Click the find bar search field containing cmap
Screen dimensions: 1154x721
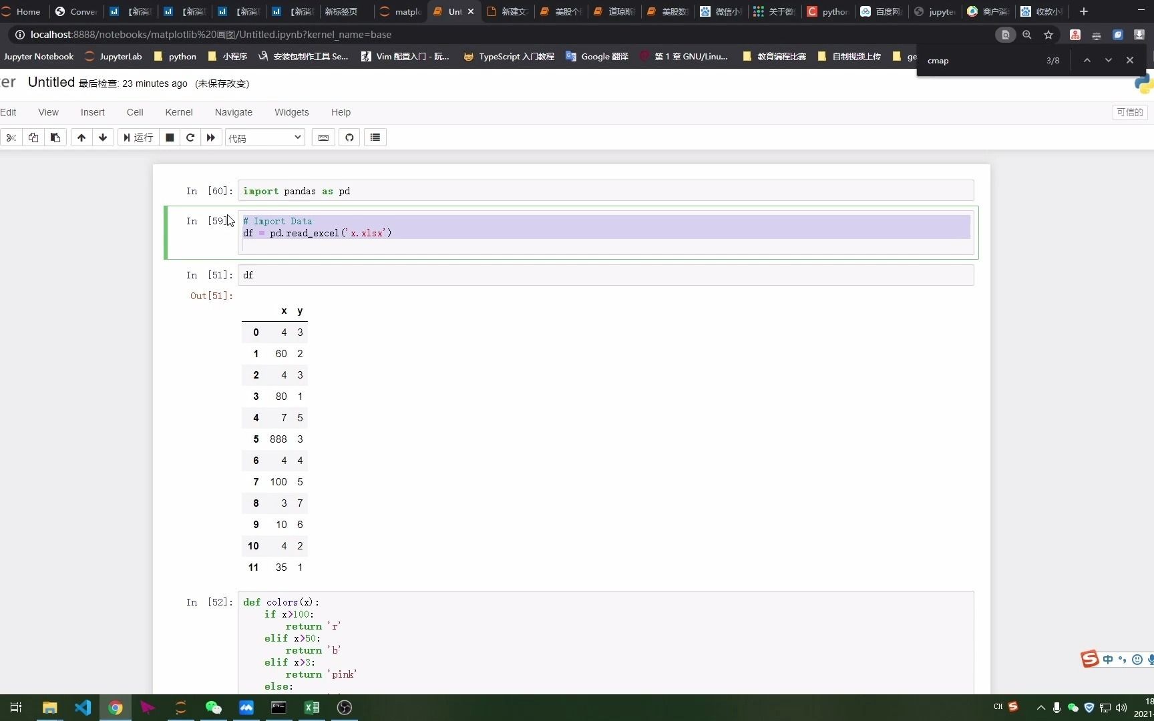[982, 61]
